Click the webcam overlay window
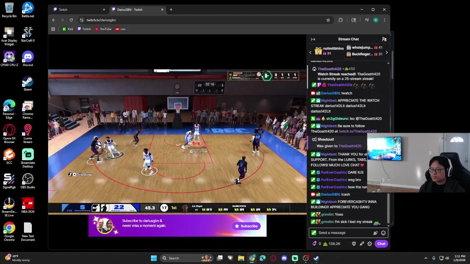Image resolution: width=470 pixels, height=264 pixels. (419, 163)
